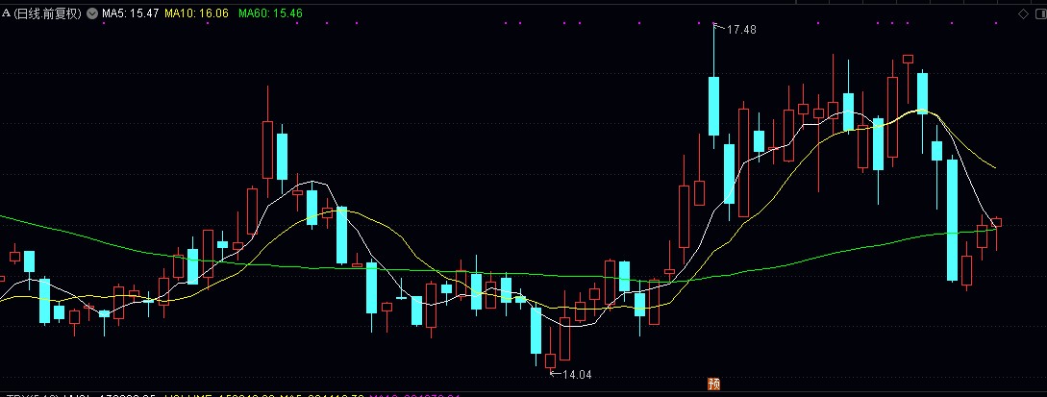The width and height of the screenshot is (1047, 397).
Task: Click the 14.04 low price label
Action: coord(577,374)
